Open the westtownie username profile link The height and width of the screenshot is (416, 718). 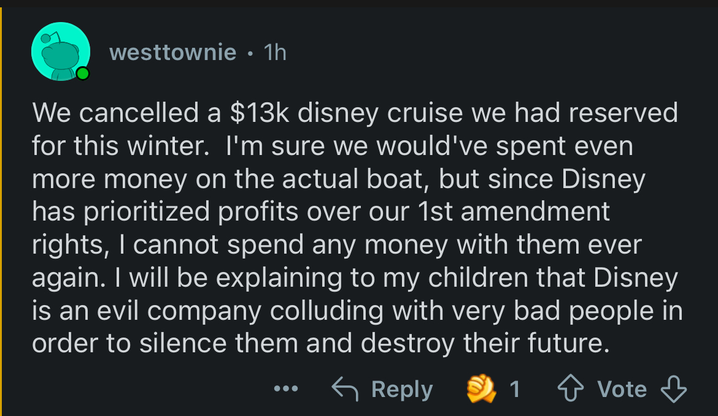pos(173,52)
